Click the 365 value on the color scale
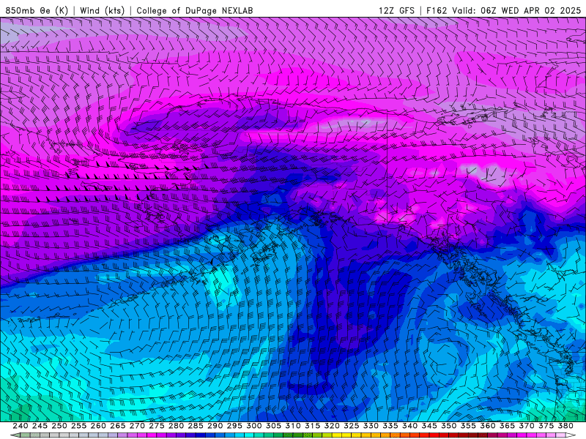The width and height of the screenshot is (586, 439). (x=508, y=426)
